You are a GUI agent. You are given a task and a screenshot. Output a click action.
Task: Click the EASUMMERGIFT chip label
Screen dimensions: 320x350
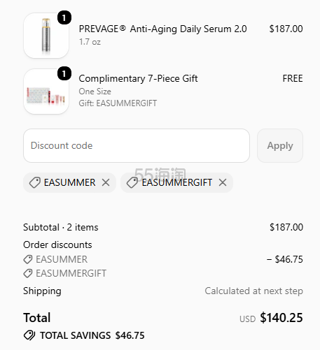pyautogui.click(x=177, y=182)
